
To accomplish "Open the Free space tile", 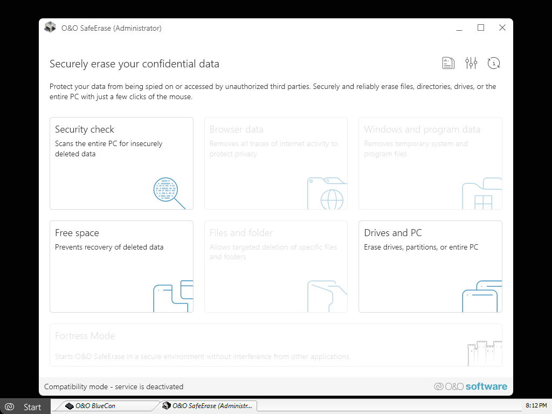I will tap(121, 266).
